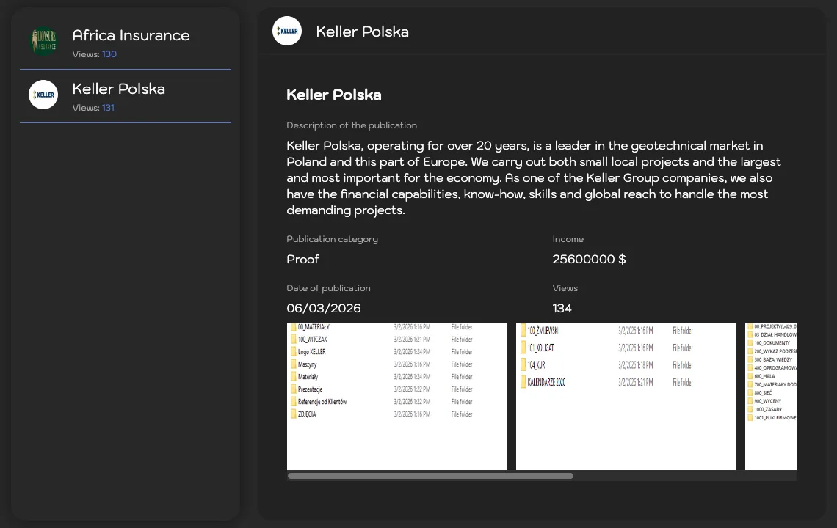Open the second thumbnail showing KALENDARZE 2020

tap(626, 396)
